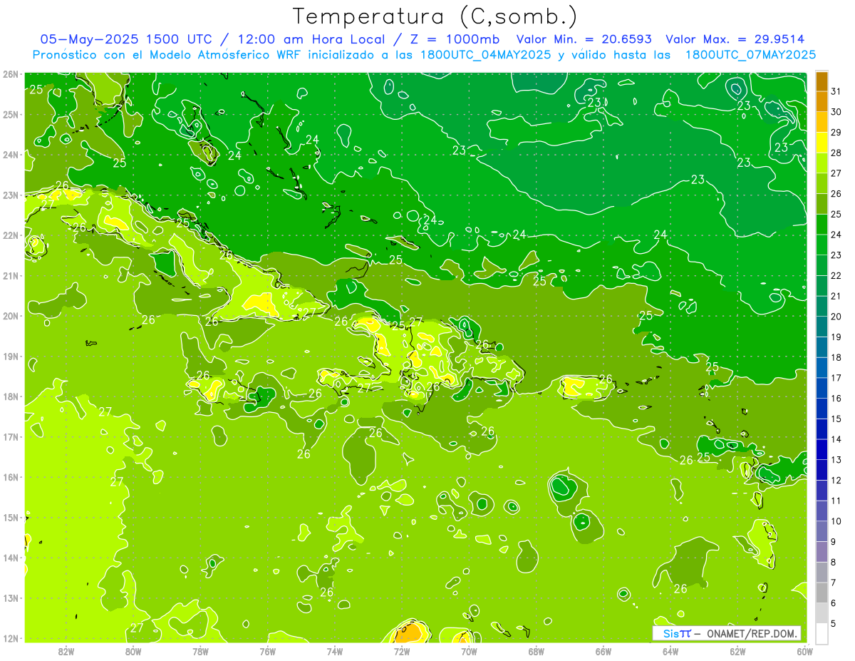Pick the dark orange swatch above legend value 31
This screenshot has height=661, width=855.
(822, 81)
